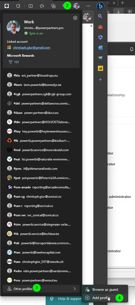
Task: Click the avatar beside the page scrollbar
Action: click(x=87, y=18)
